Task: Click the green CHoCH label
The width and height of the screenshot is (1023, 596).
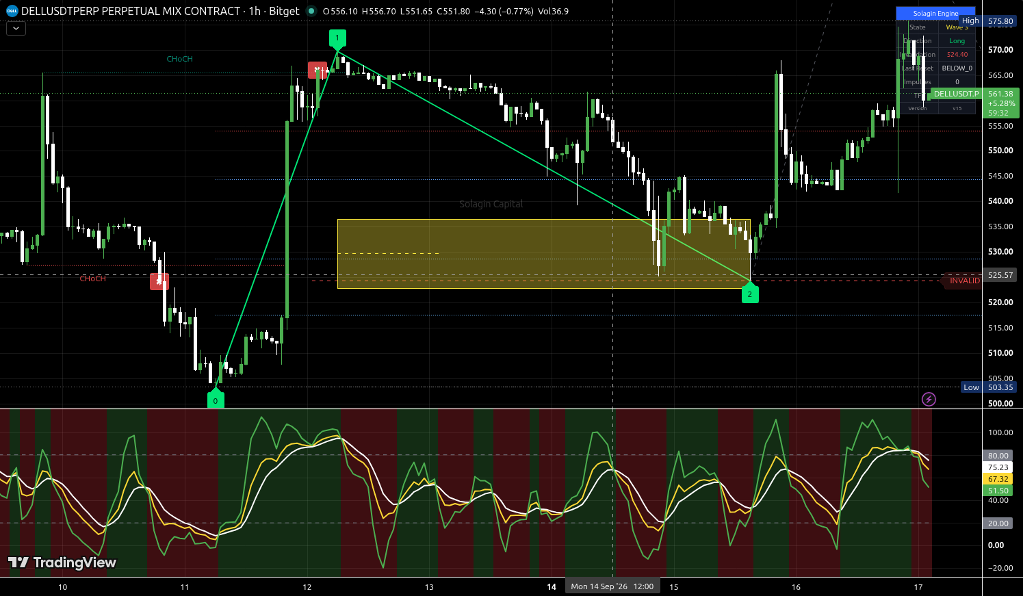Action: [x=180, y=59]
